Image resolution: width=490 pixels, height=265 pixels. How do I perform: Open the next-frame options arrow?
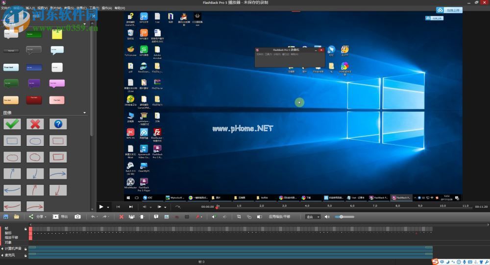pos(165,207)
